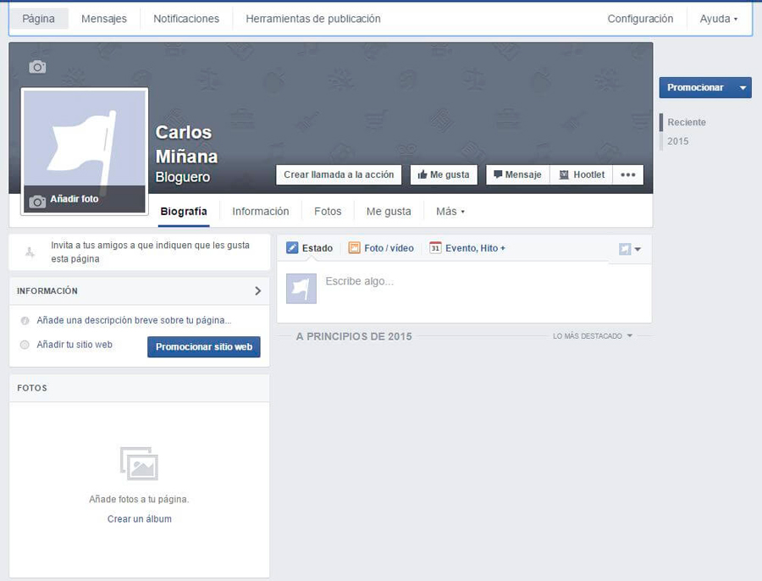
Task: Click the Hootlet owl icon
Action: pyautogui.click(x=564, y=174)
